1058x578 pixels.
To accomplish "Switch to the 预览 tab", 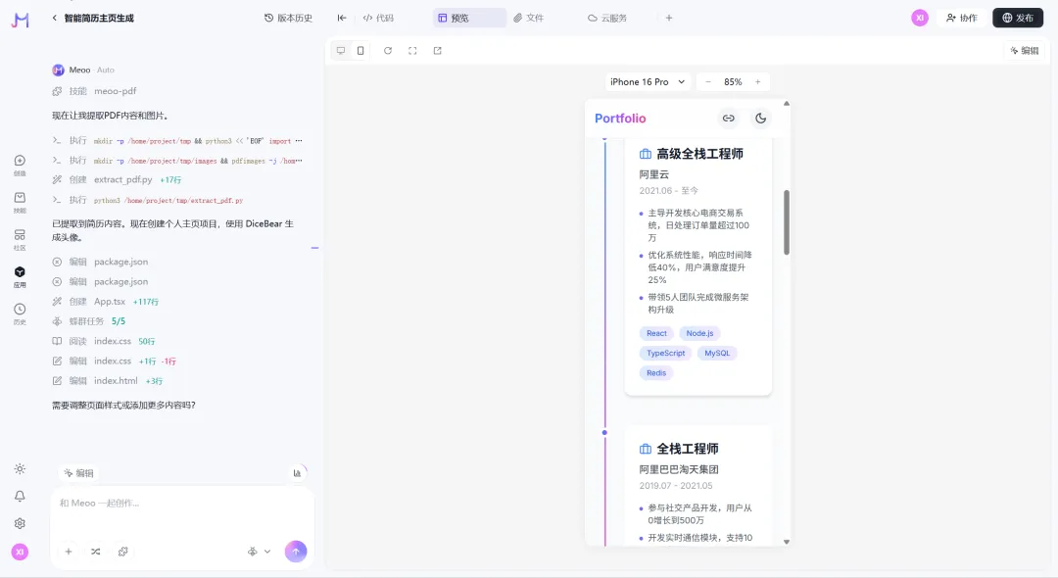I will point(469,19).
